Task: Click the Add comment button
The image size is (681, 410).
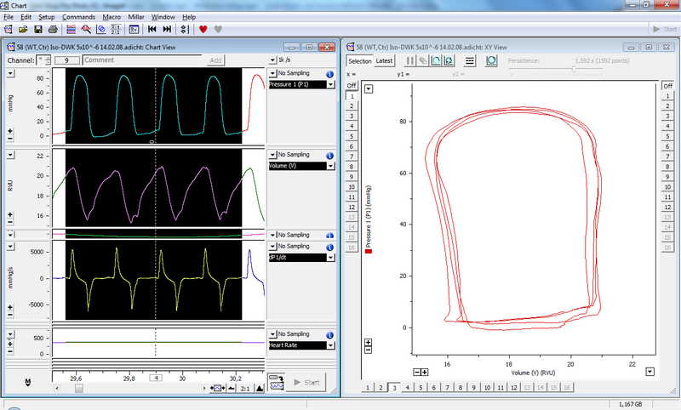Action: click(216, 60)
